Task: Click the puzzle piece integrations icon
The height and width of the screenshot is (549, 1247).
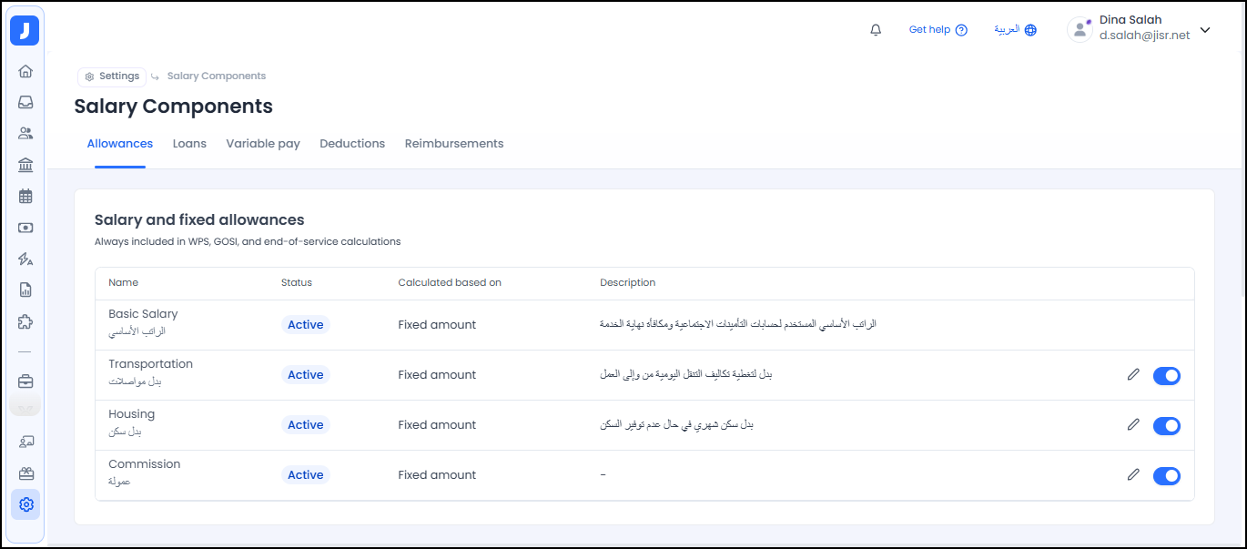Action: point(25,321)
